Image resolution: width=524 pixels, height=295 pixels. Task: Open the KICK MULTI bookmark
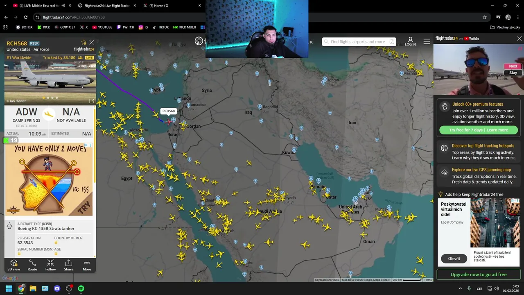click(185, 27)
